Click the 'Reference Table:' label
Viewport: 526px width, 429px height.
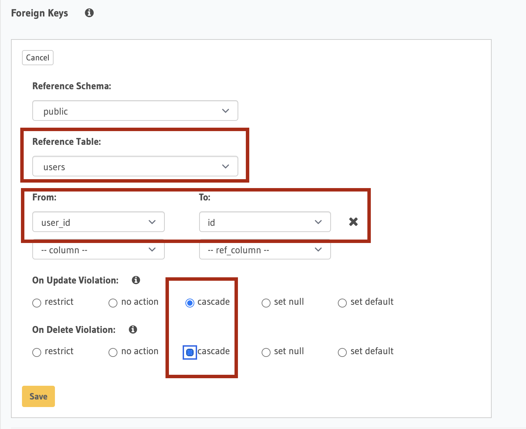pyautogui.click(x=67, y=141)
